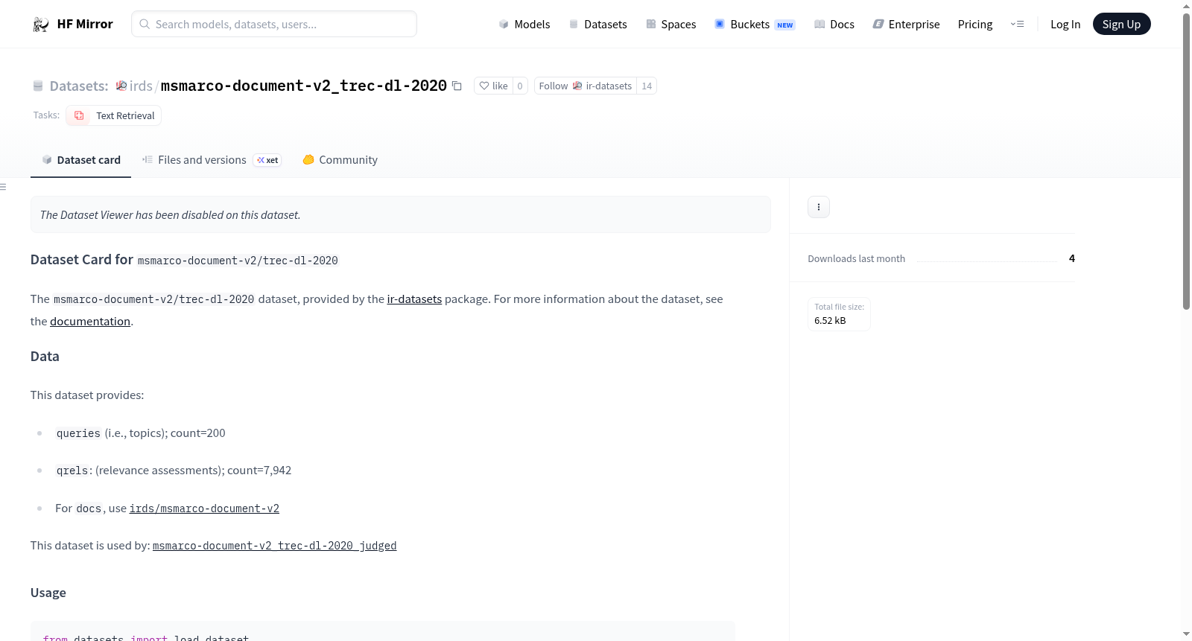The image size is (1192, 641).
Task: Open msmarco-document-v2_trec-dl-2020_judged link
Action: (x=274, y=546)
